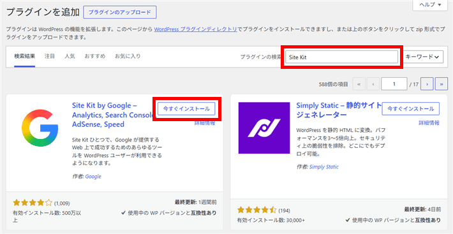This screenshot has width=453, height=234.
Task: Click the Google G logo thumbnail
Action: pos(40,128)
